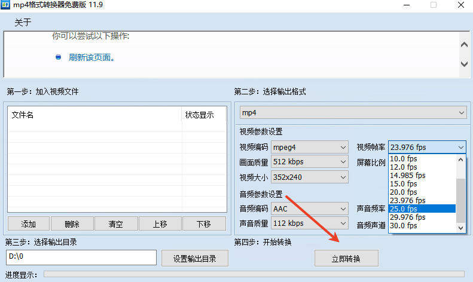Viewport: 473px width, 282px height.
Task: Select 20.0 fps from the list
Action: tap(422, 192)
